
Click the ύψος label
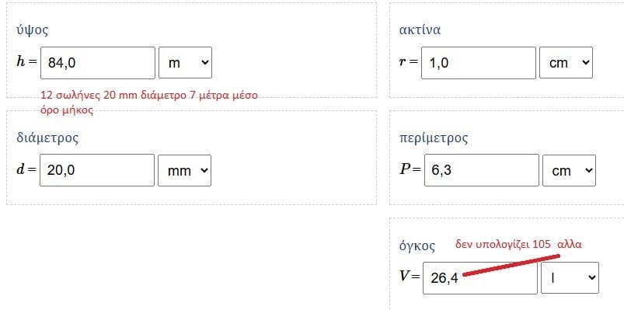coord(32,30)
